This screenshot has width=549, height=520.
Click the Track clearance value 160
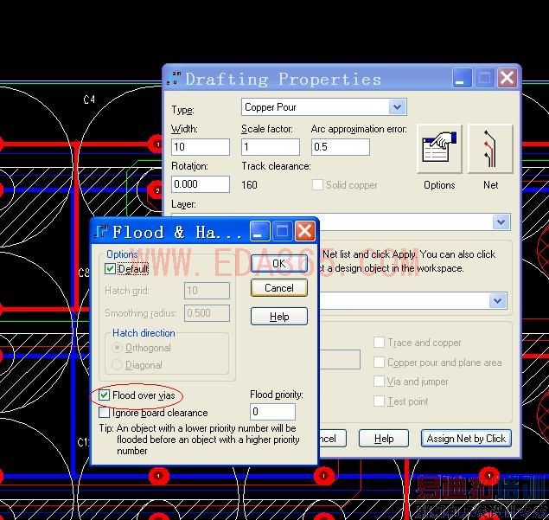(249, 184)
